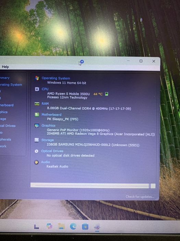Screen dimensions: 180x241
Task: Open the RAM section heading
Action: [45, 104]
